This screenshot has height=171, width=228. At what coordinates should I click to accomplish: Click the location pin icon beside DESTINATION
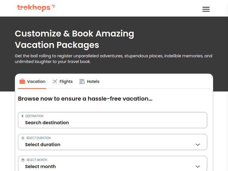pyautogui.click(x=22, y=116)
